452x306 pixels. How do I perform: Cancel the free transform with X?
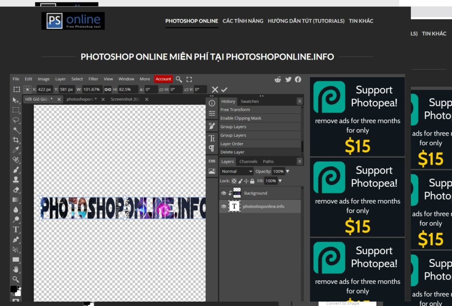click(x=215, y=90)
